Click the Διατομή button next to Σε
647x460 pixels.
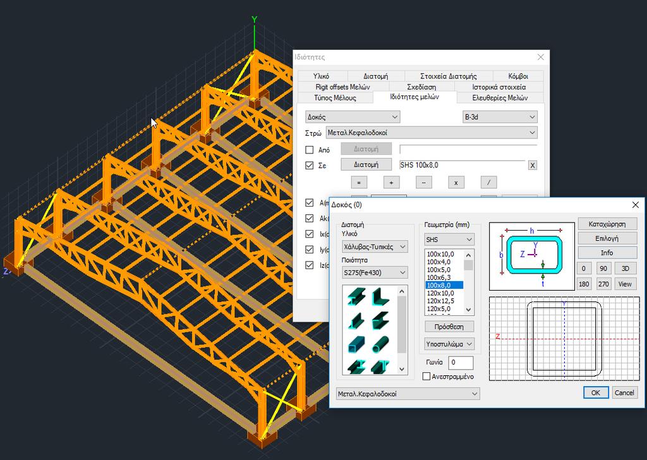pos(366,164)
